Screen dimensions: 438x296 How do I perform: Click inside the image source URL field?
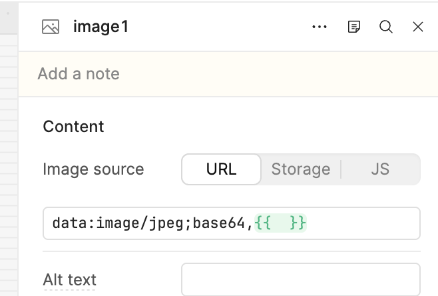[363, 223]
